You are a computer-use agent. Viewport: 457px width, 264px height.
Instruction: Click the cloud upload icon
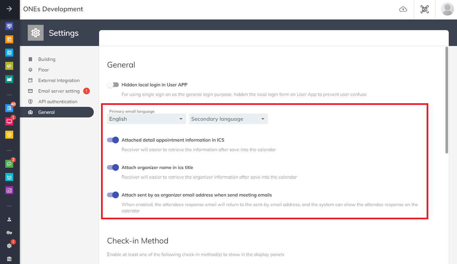click(x=403, y=10)
